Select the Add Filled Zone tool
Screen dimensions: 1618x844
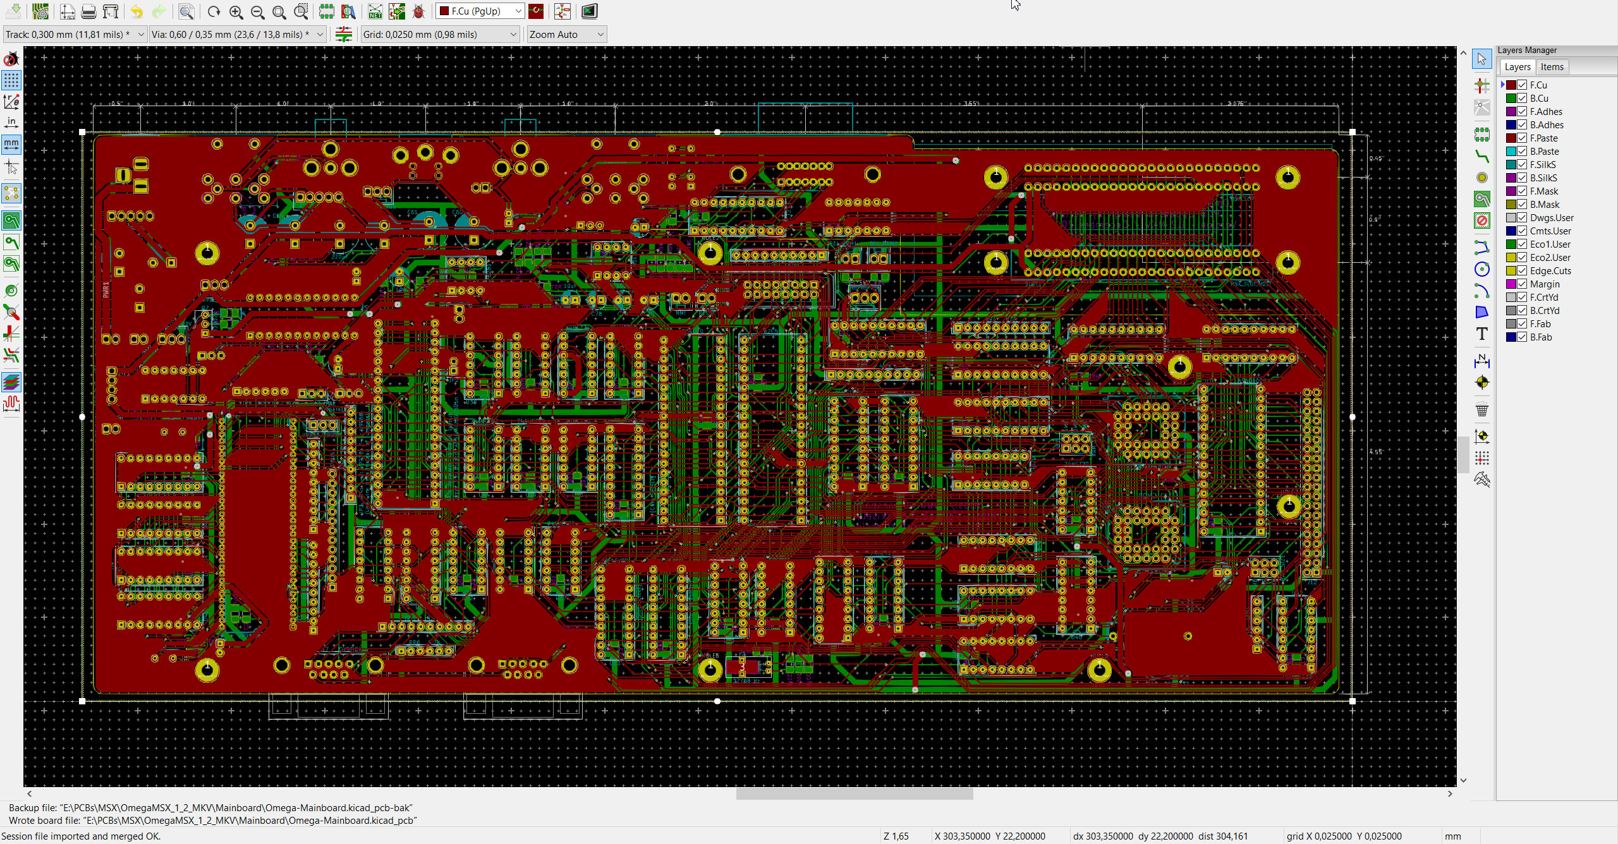pyautogui.click(x=1481, y=199)
